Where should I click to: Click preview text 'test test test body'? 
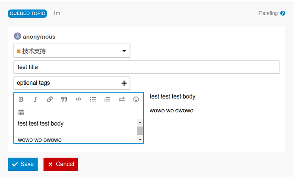tap(172, 97)
